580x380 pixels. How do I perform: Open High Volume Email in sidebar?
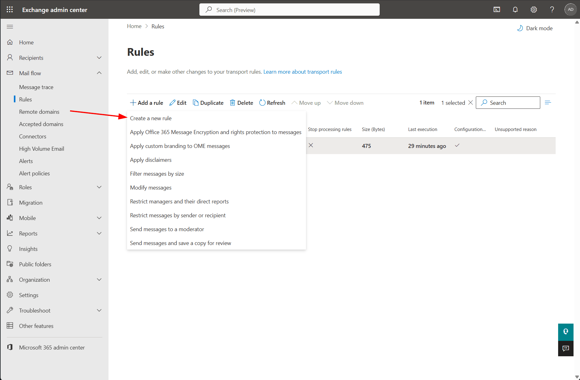(42, 149)
